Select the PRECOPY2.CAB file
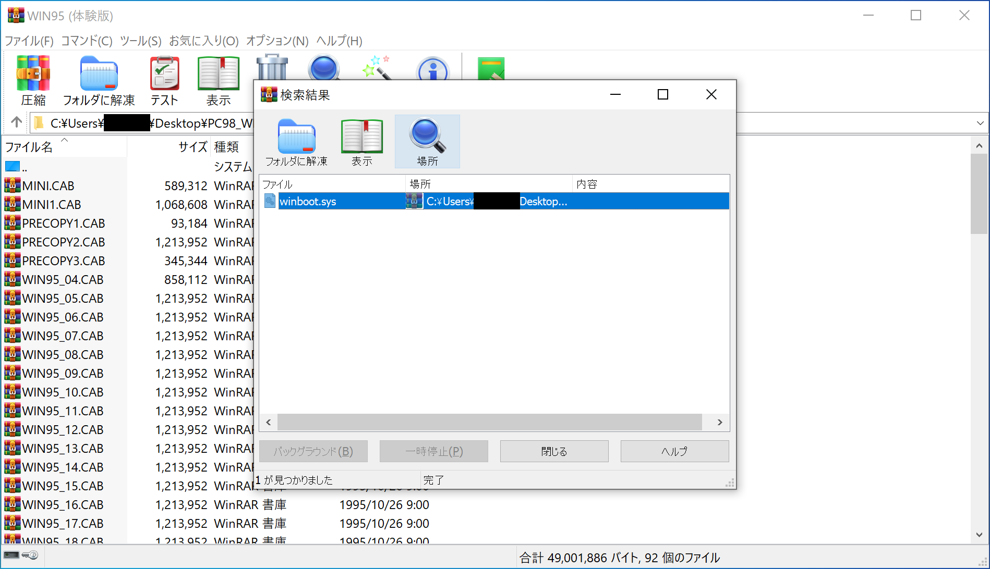This screenshot has height=569, width=990. tap(128, 242)
